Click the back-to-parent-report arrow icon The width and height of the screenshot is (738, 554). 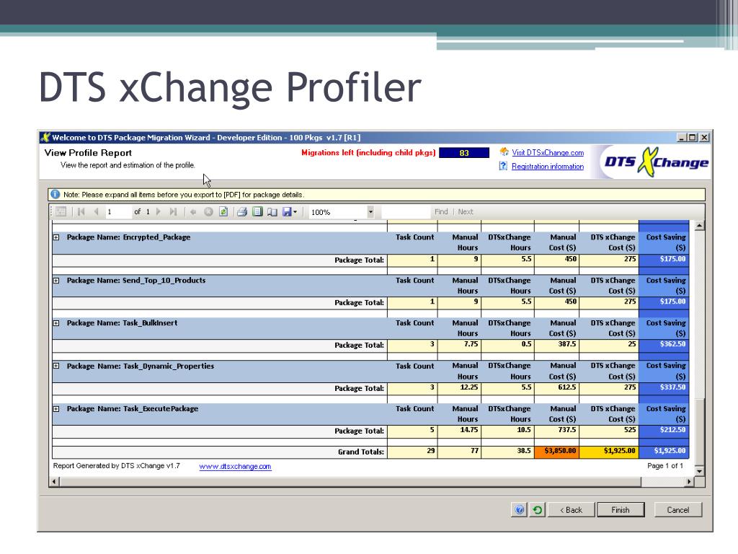[x=193, y=212]
